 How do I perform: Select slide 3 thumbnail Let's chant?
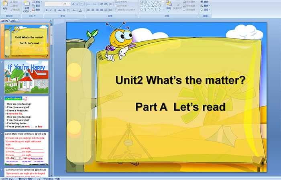(x=26, y=113)
